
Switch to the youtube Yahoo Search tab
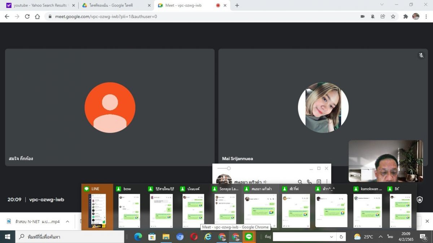point(39,5)
